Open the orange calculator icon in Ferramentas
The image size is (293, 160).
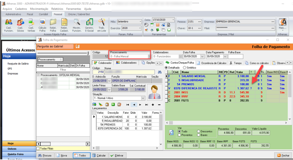point(158,25)
